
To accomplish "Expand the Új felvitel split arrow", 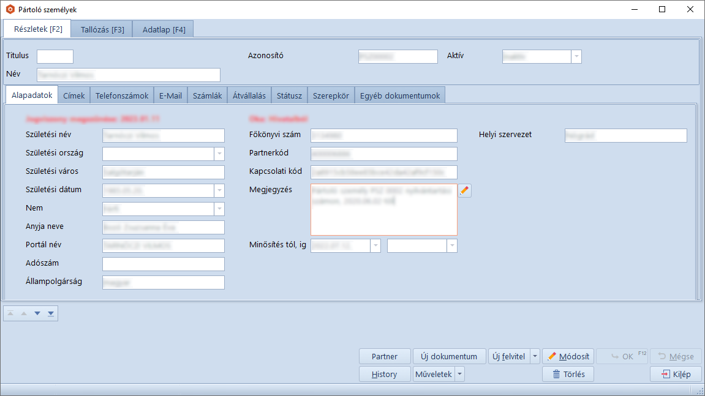I will point(535,356).
